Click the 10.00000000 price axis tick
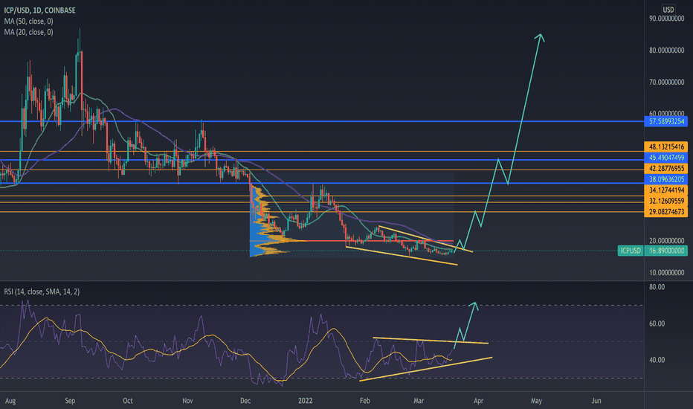 [x=666, y=273]
